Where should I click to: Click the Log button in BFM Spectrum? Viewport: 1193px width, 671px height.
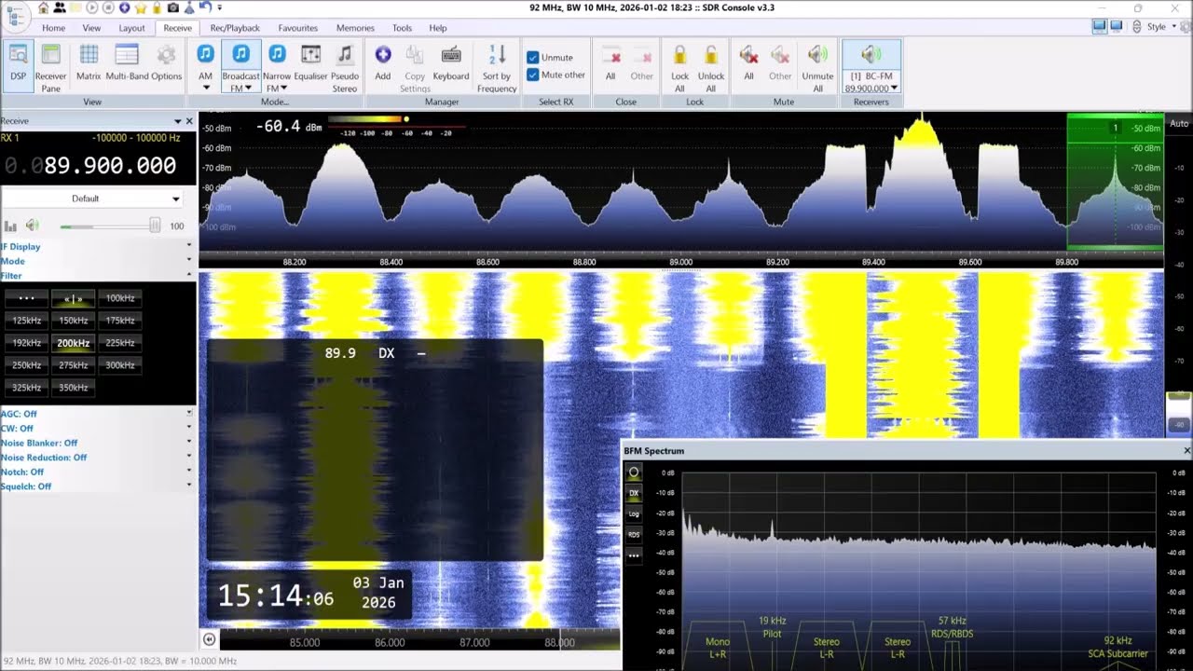coord(634,514)
